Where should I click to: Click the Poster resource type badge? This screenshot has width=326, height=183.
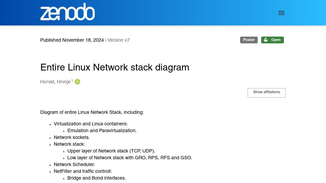tap(249, 40)
